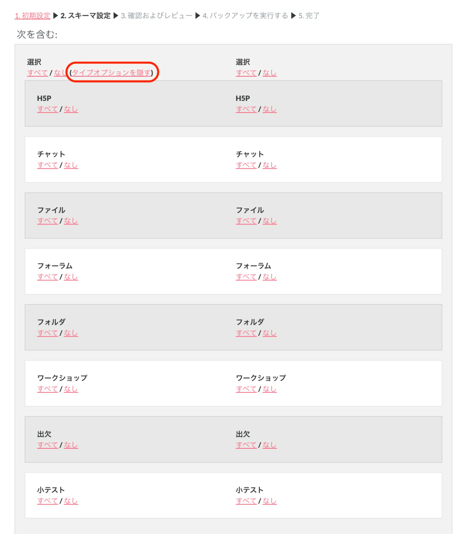The width and height of the screenshot is (468, 534).
Task: Click すべて under left H5P
Action: coord(47,109)
